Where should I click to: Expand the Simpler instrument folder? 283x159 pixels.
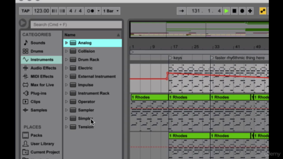pyautogui.click(x=66, y=118)
